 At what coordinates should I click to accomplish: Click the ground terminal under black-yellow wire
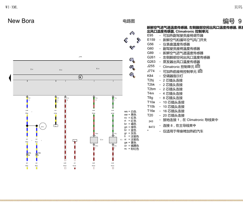pos(56,125)
